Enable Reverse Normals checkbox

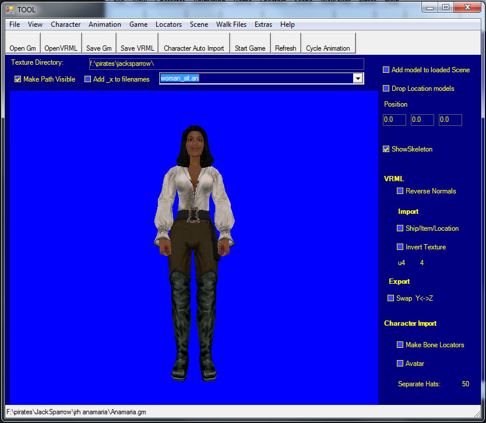point(400,191)
